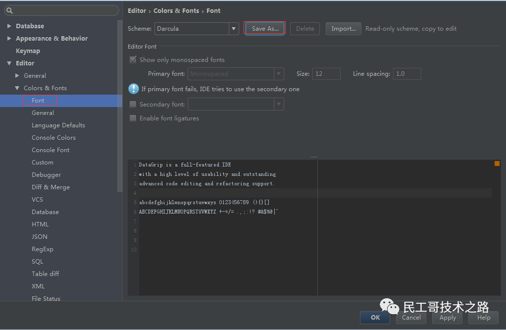Click the Import... button
Screen dimensions: 506x330
tap(344, 29)
